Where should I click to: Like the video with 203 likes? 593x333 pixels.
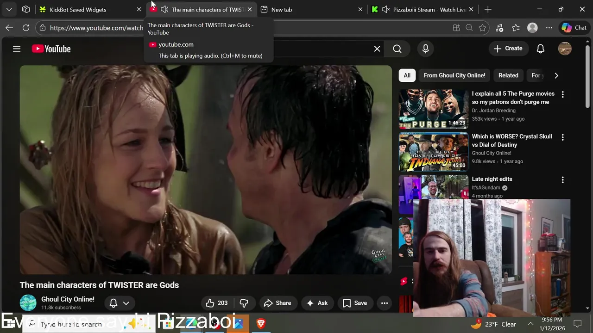click(217, 303)
